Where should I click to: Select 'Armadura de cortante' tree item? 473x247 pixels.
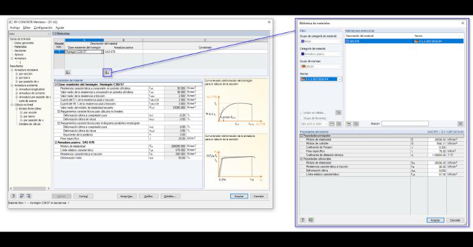coord(32,93)
